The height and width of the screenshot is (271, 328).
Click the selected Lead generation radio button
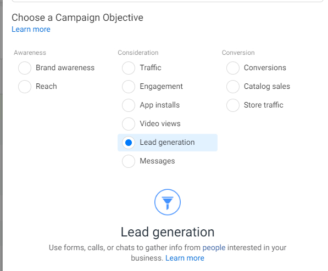click(x=129, y=143)
